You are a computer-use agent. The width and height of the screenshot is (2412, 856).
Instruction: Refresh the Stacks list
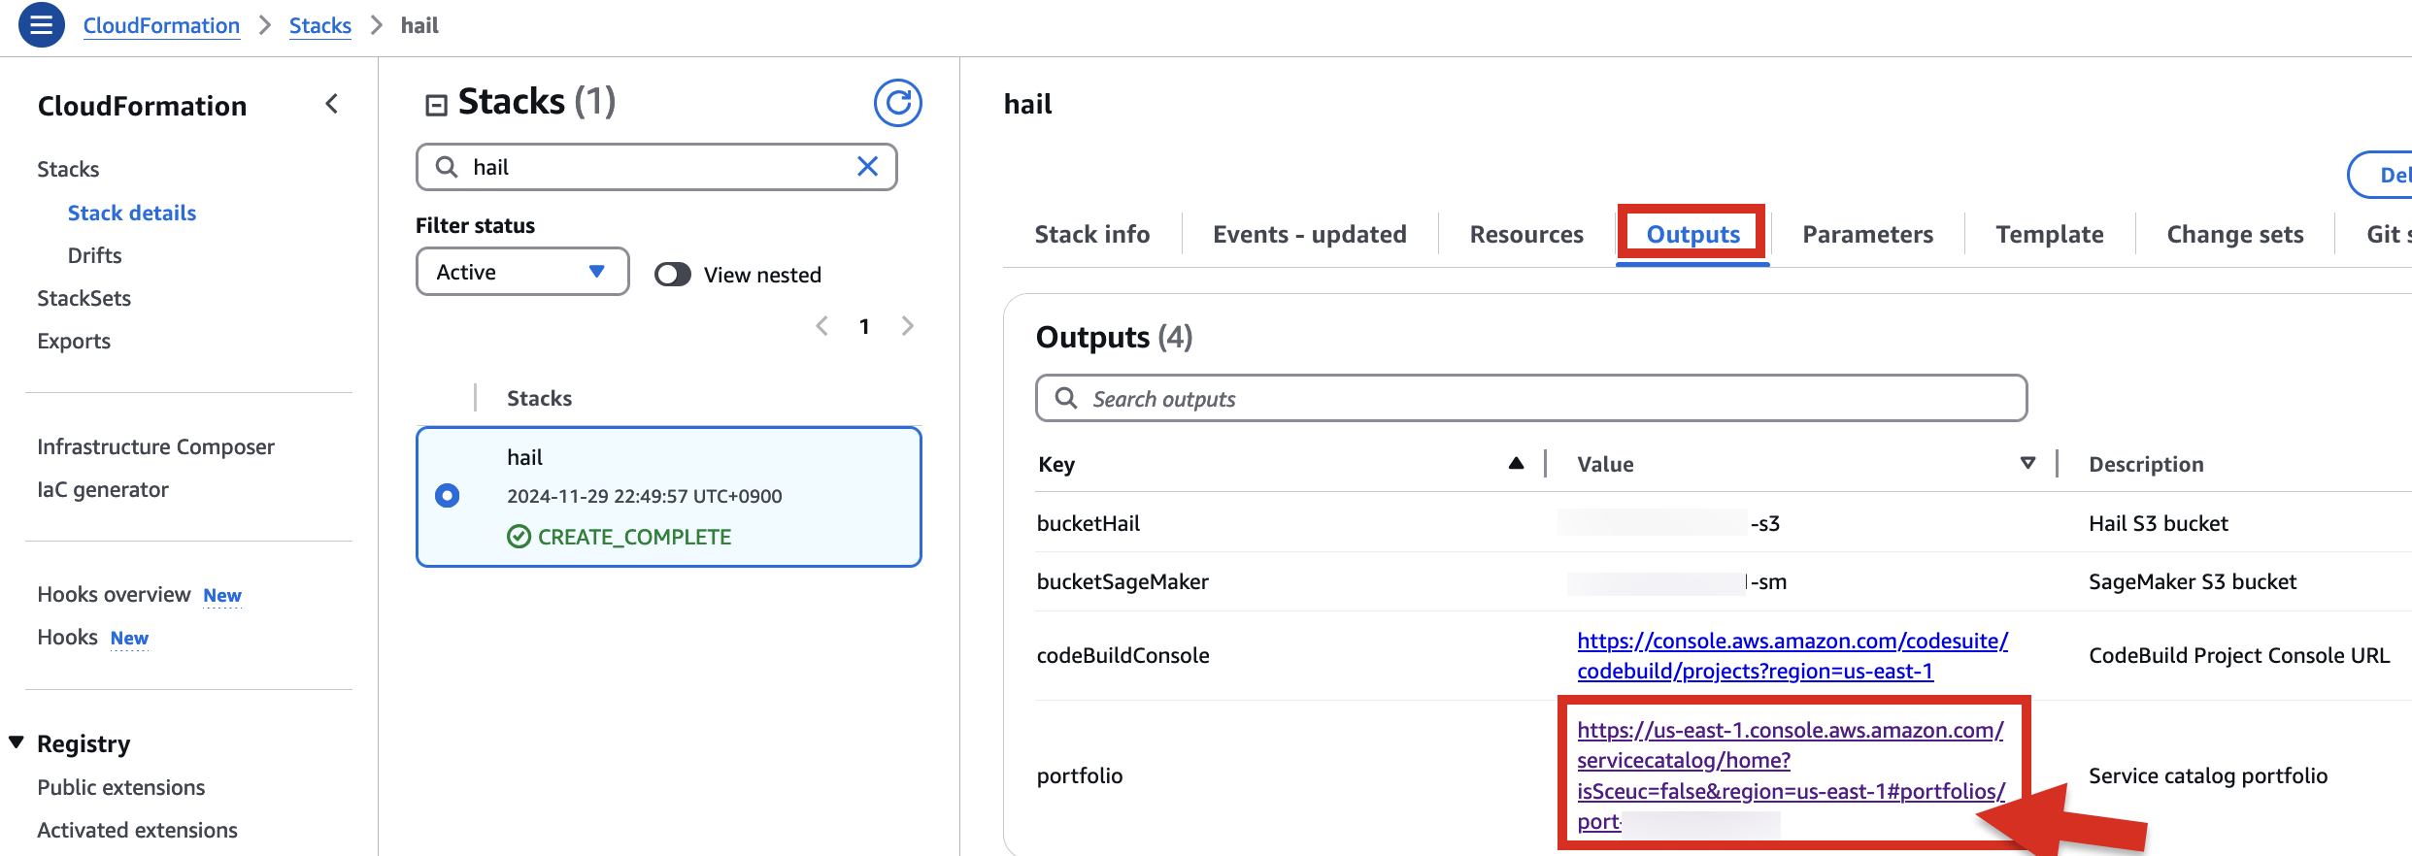click(897, 103)
